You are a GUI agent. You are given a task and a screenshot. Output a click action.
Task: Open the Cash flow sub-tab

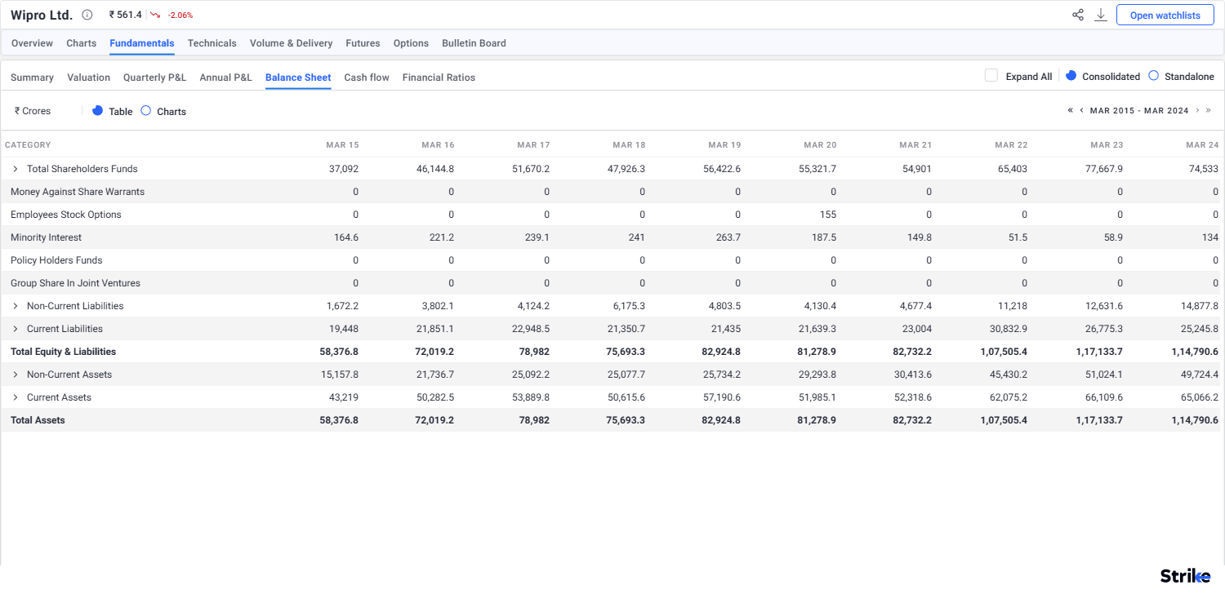point(367,78)
